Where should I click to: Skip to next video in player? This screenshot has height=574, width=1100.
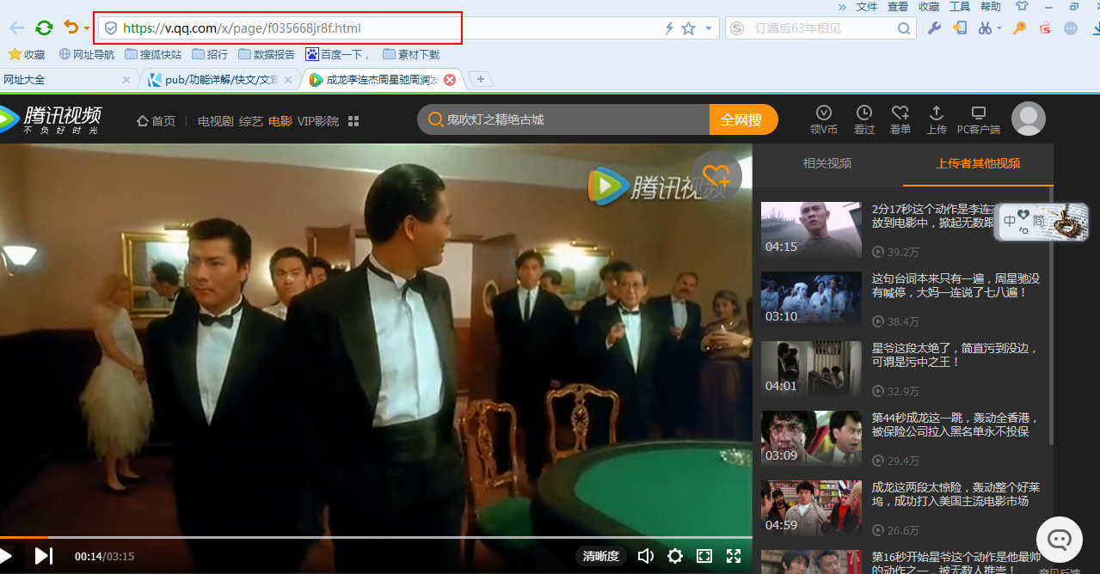44,556
